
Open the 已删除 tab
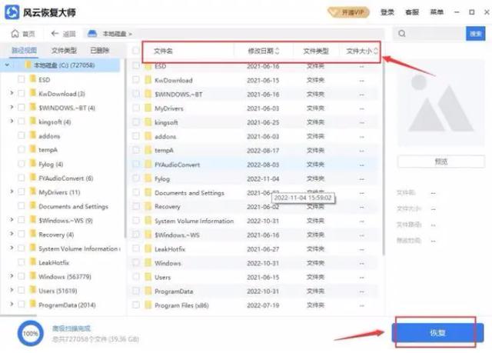99,51
